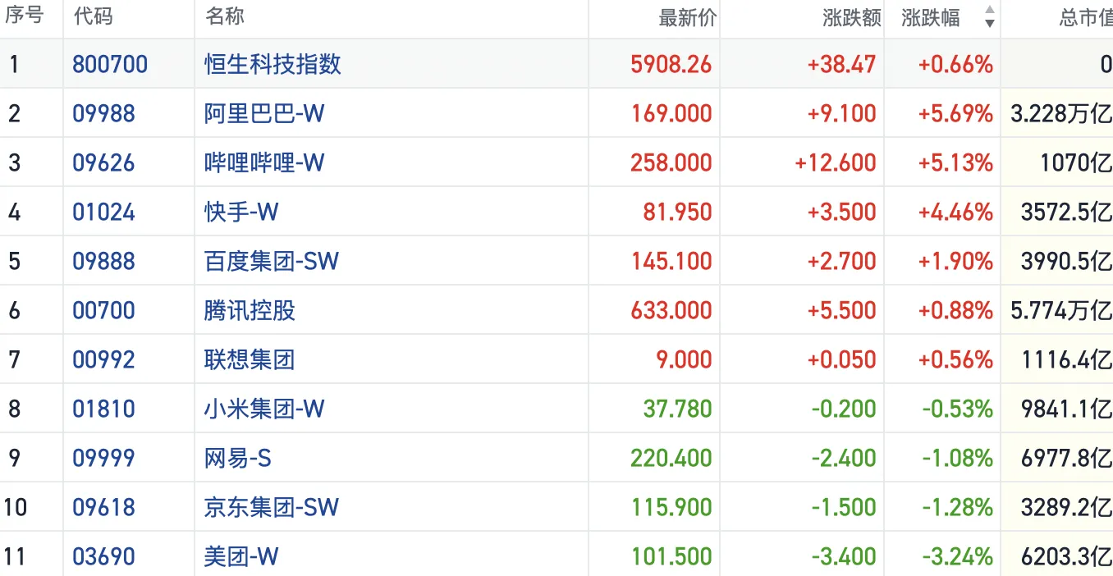The width and height of the screenshot is (1113, 576).
Task: Click stock code 00700
Action: pos(103,310)
